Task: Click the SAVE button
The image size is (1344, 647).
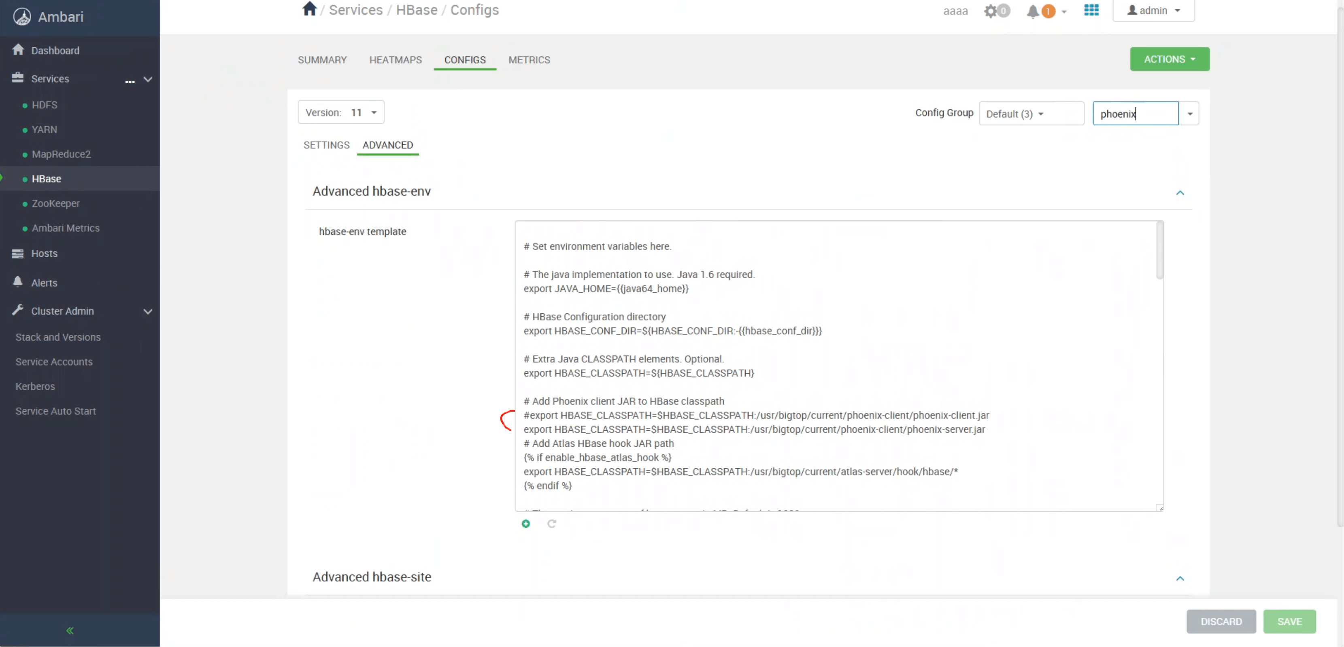Action: point(1289,622)
